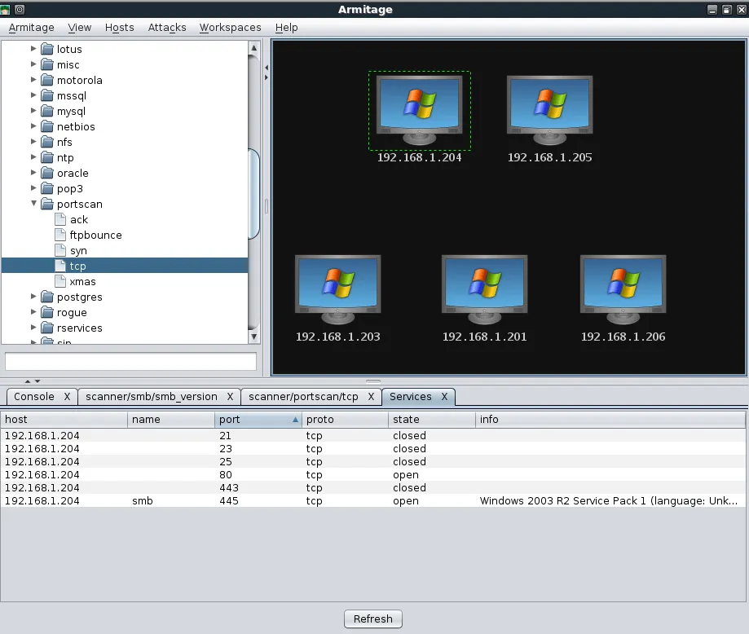Click the ftpbounce module file icon

click(x=59, y=236)
